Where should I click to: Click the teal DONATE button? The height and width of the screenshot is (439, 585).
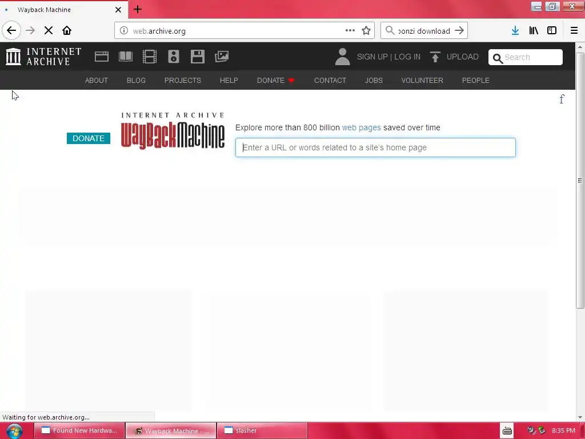89,138
